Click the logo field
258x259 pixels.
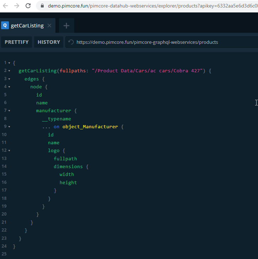tap(54, 151)
